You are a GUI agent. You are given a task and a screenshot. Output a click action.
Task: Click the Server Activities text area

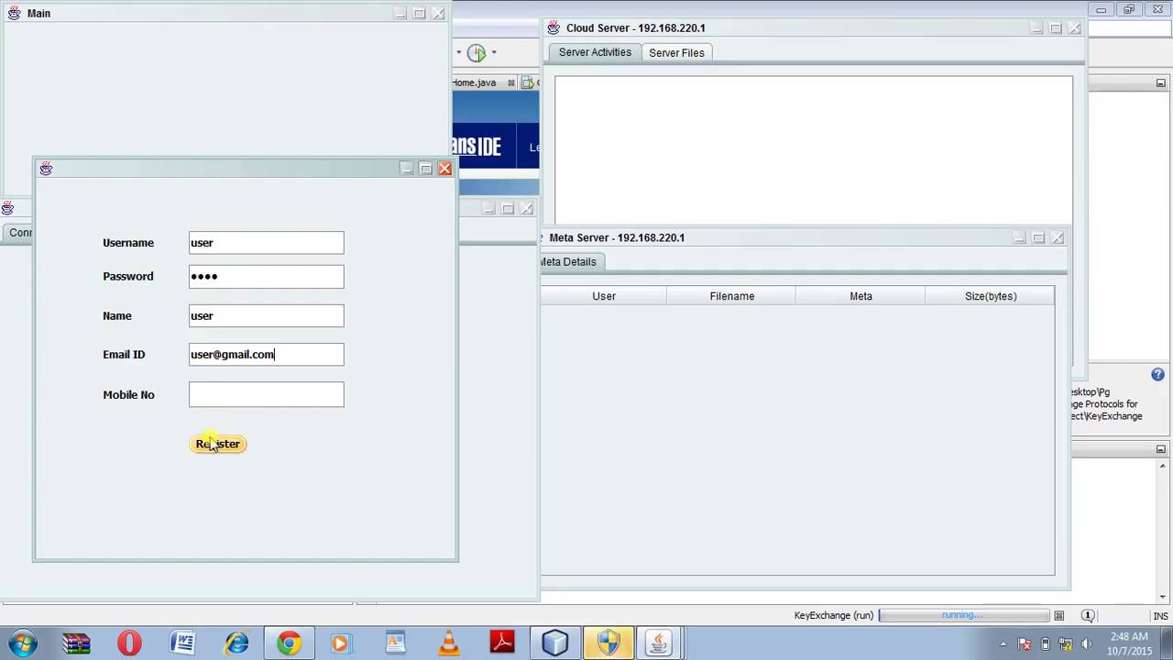(x=814, y=150)
